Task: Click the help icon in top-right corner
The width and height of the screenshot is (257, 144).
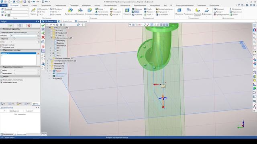Action: pyautogui.click(x=242, y=5)
